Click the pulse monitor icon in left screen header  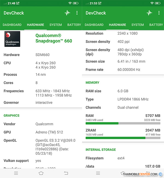pos(67,13)
